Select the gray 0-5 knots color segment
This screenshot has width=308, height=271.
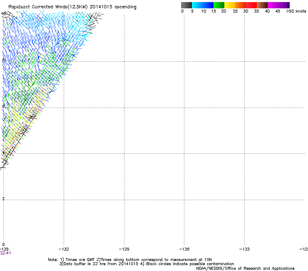(186, 5)
